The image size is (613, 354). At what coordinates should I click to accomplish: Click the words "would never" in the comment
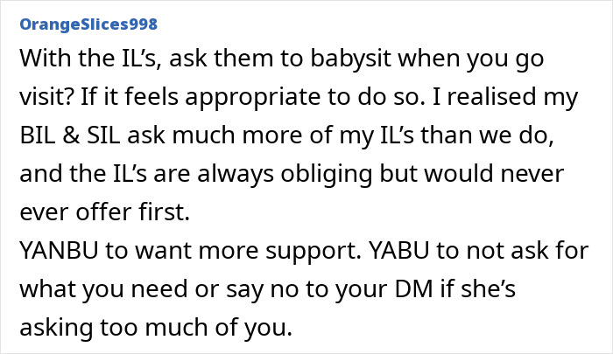pos(494,174)
